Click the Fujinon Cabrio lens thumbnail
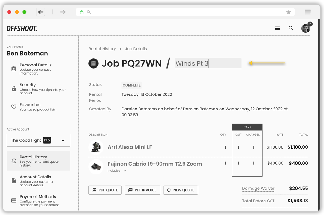The height and width of the screenshot is (215, 324). [96, 166]
